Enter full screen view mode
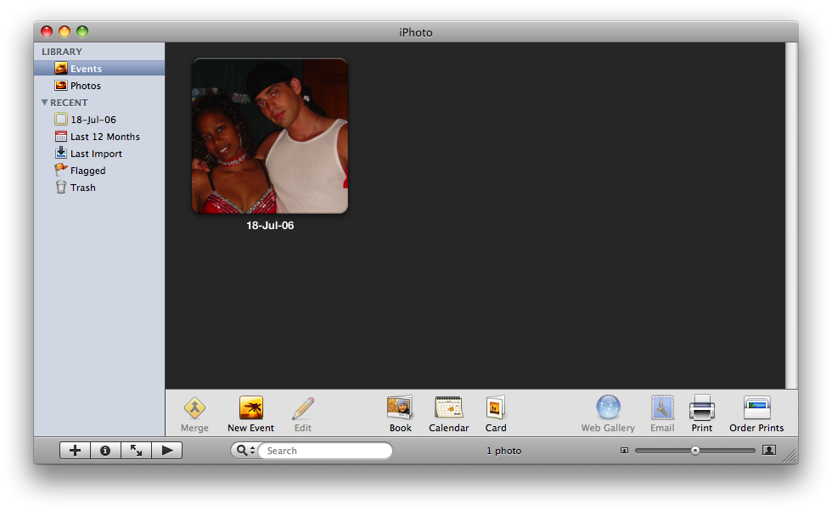The height and width of the screenshot is (511, 832). coord(136,451)
